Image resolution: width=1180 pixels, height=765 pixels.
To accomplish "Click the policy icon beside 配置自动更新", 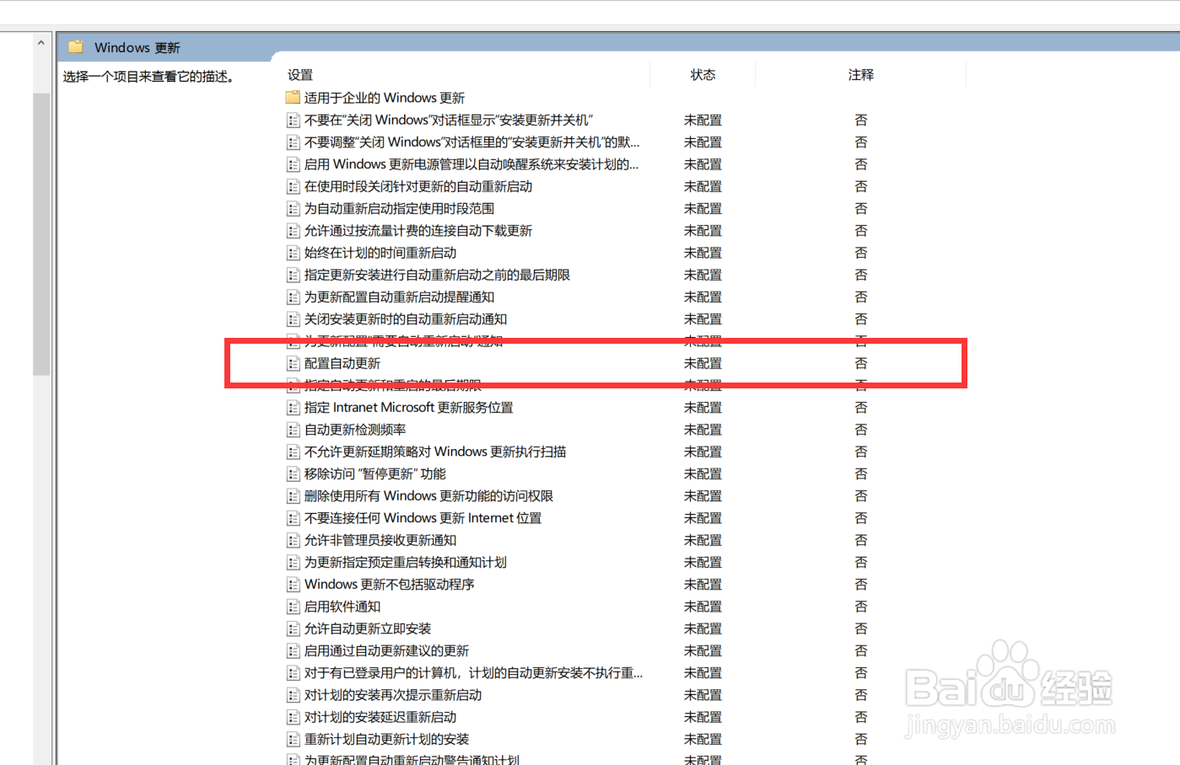I will 292,363.
